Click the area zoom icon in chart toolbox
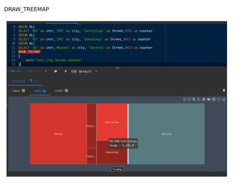The image size is (245, 184). point(185,99)
